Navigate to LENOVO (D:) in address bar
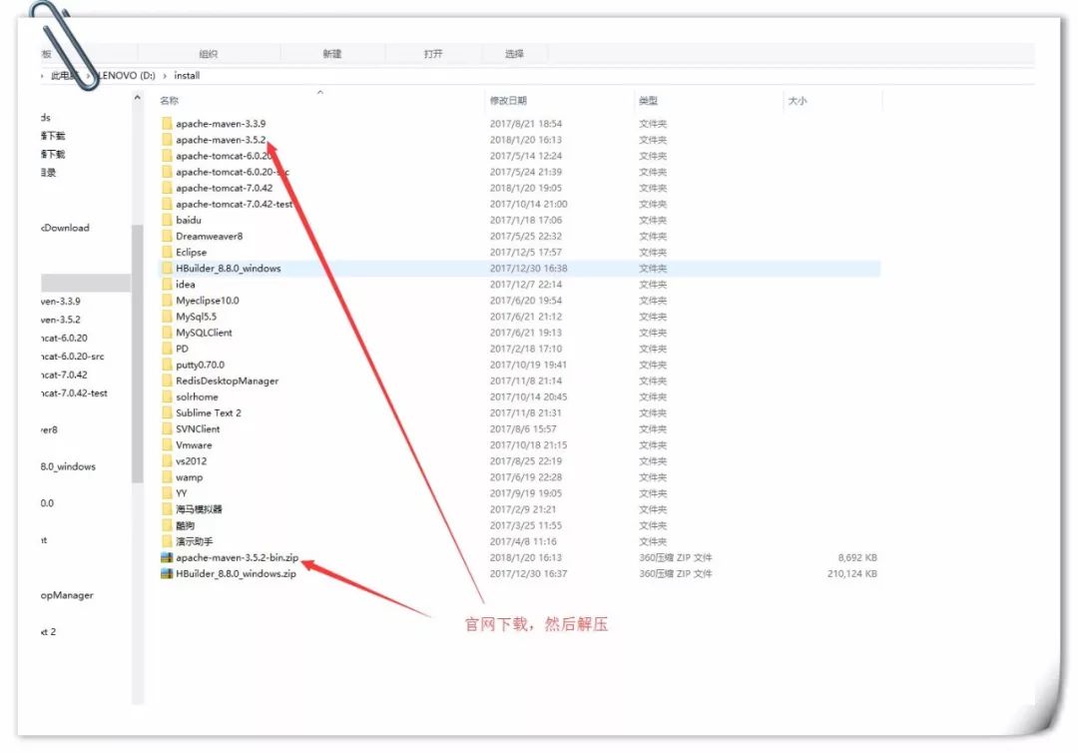 pyautogui.click(x=126, y=76)
